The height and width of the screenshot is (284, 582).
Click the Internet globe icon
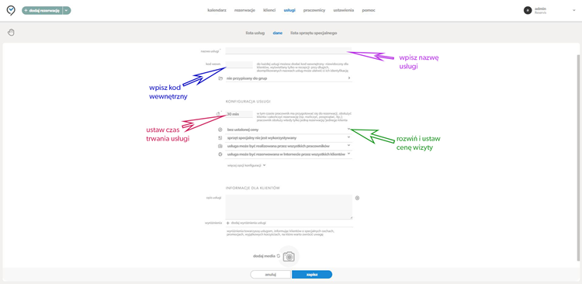click(220, 154)
